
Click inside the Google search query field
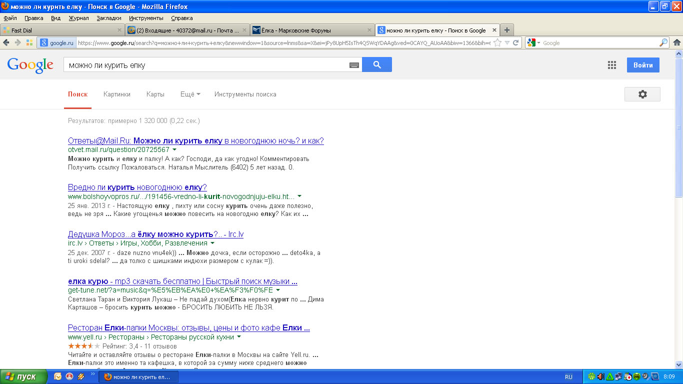pyautogui.click(x=205, y=65)
